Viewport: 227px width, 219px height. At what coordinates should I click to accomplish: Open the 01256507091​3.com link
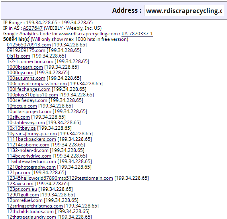click(x=29, y=45)
